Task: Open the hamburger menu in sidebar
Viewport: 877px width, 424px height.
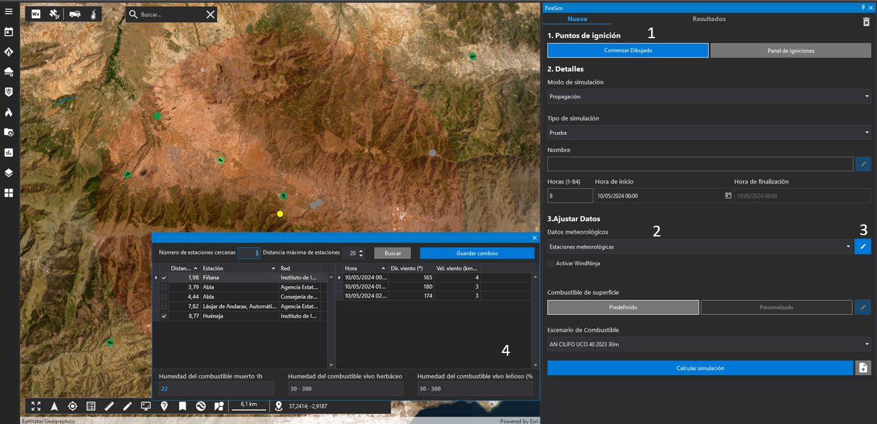Action: [9, 11]
